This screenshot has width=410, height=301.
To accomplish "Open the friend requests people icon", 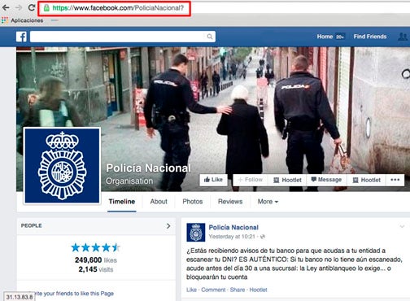I will [x=403, y=37].
